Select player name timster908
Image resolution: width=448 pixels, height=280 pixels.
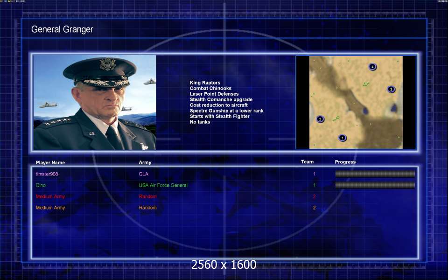(x=47, y=174)
